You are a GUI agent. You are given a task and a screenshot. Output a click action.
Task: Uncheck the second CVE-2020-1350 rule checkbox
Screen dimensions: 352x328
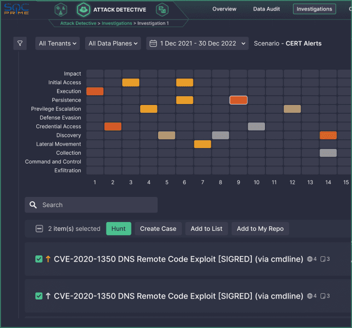tap(39, 296)
